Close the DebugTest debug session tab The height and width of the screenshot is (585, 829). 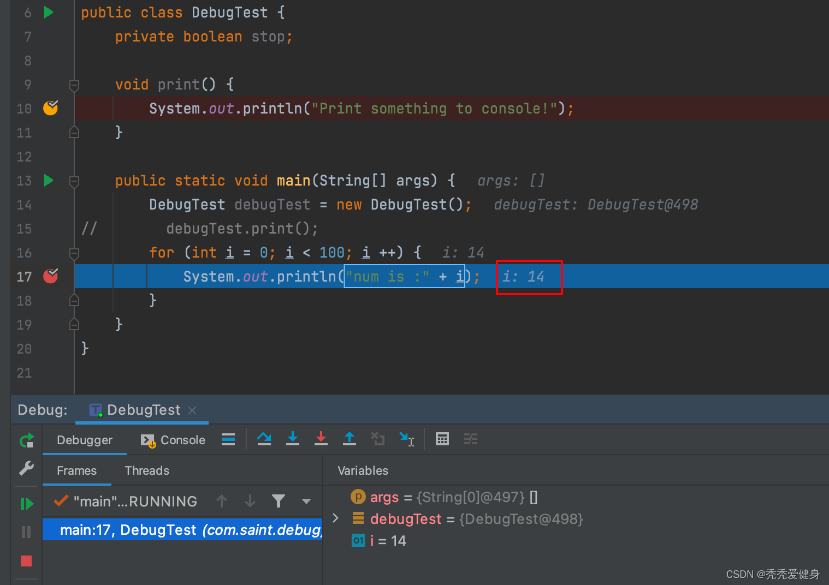[192, 410]
